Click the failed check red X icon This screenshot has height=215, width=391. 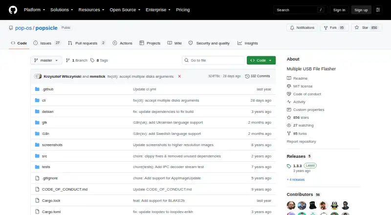[x=179, y=76]
